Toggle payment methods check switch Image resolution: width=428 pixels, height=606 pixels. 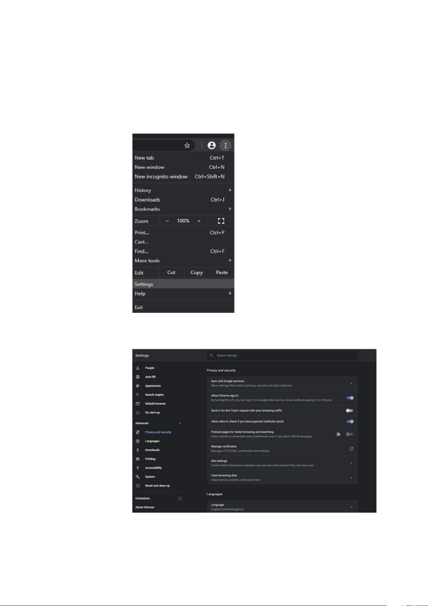tap(350, 422)
